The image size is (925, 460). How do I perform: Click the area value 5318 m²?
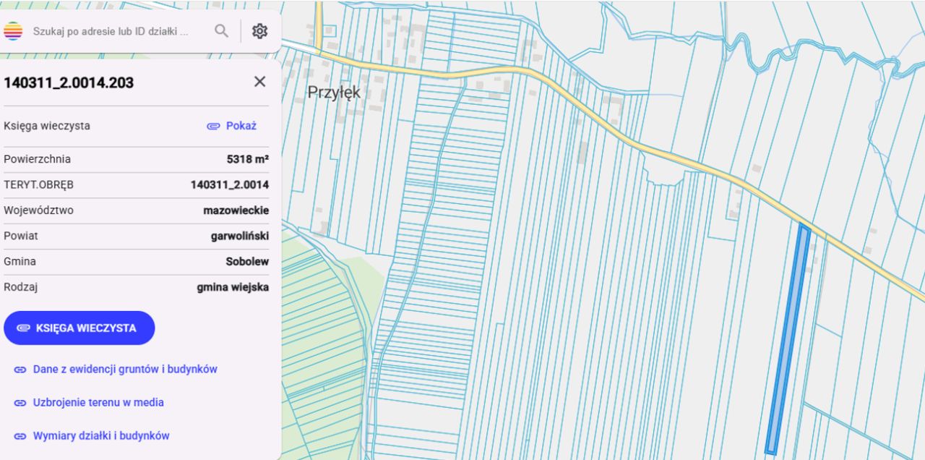pos(248,159)
